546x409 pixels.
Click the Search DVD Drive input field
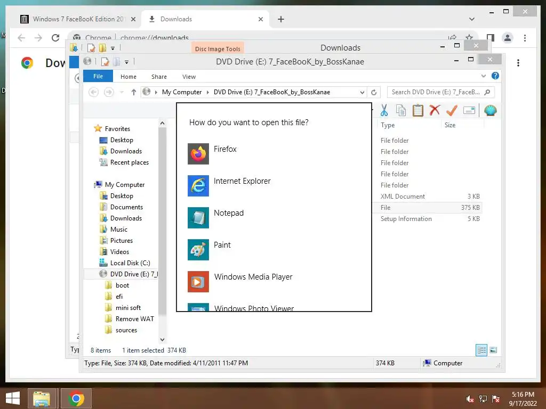coord(436,92)
